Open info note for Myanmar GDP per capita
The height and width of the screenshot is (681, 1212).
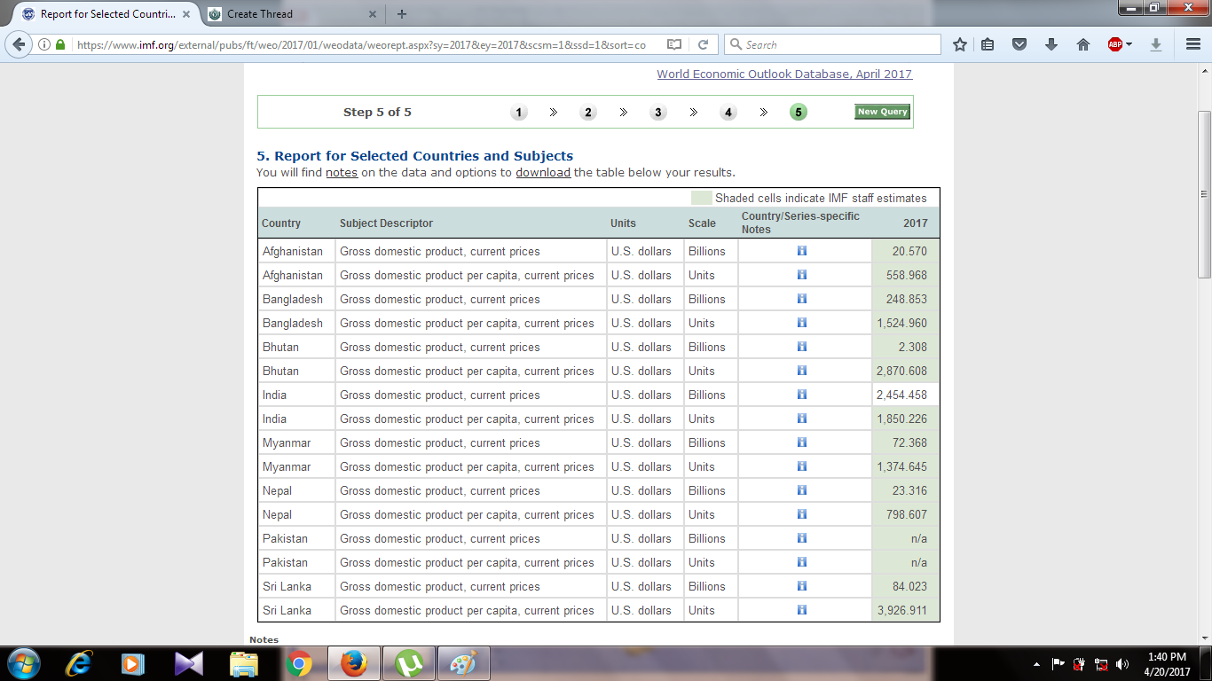(x=802, y=466)
